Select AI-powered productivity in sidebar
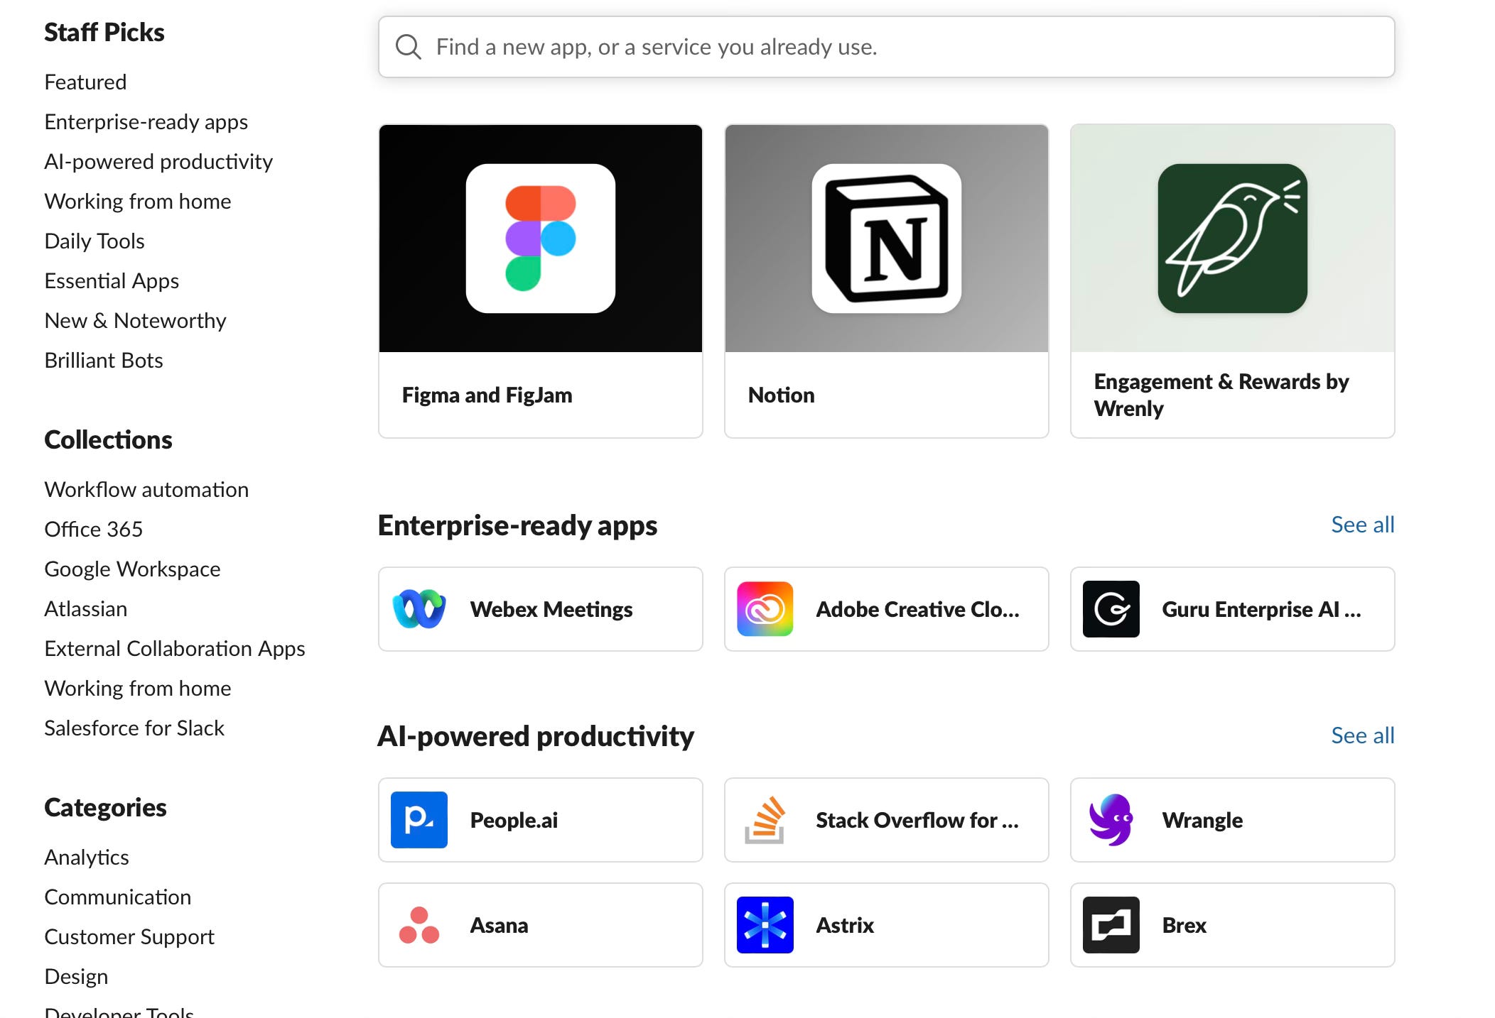Viewport: 1495px width, 1018px height. tap(158, 162)
